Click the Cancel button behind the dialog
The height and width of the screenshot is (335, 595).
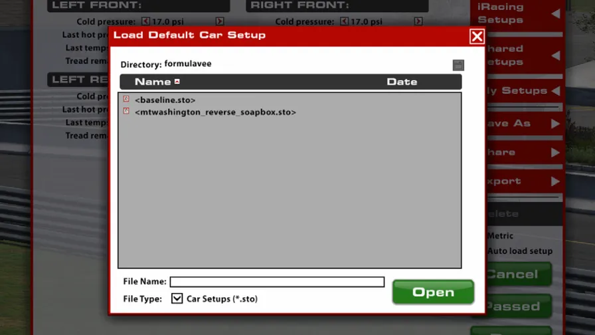pyautogui.click(x=519, y=274)
